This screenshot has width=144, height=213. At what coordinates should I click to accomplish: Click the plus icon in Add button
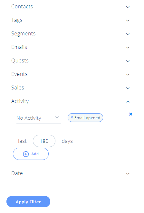26,154
